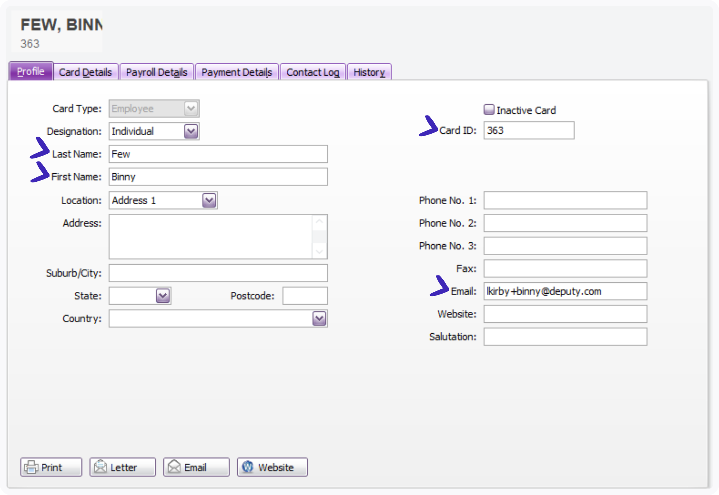The image size is (719, 495).
Task: Select the Profile tab
Action: click(30, 72)
